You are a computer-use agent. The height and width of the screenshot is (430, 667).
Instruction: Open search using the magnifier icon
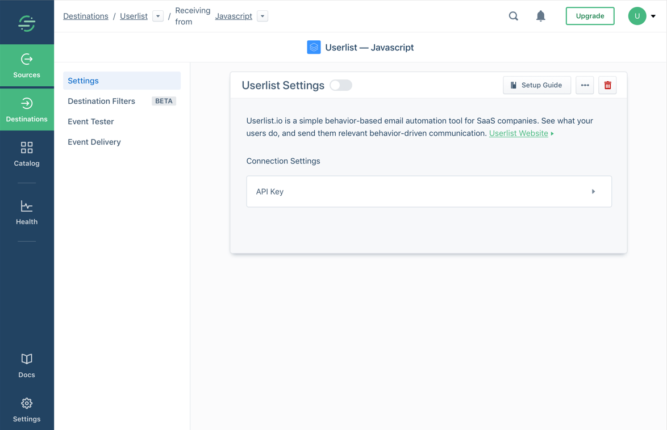tap(513, 16)
